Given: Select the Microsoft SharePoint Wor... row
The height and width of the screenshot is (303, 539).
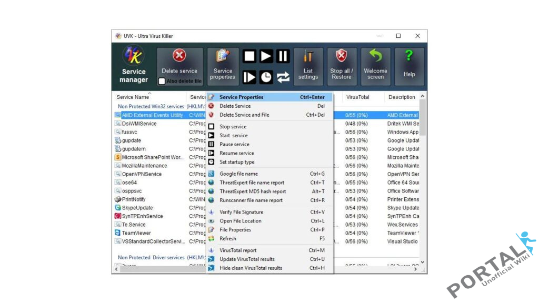Looking at the screenshot, I should pos(153,157).
